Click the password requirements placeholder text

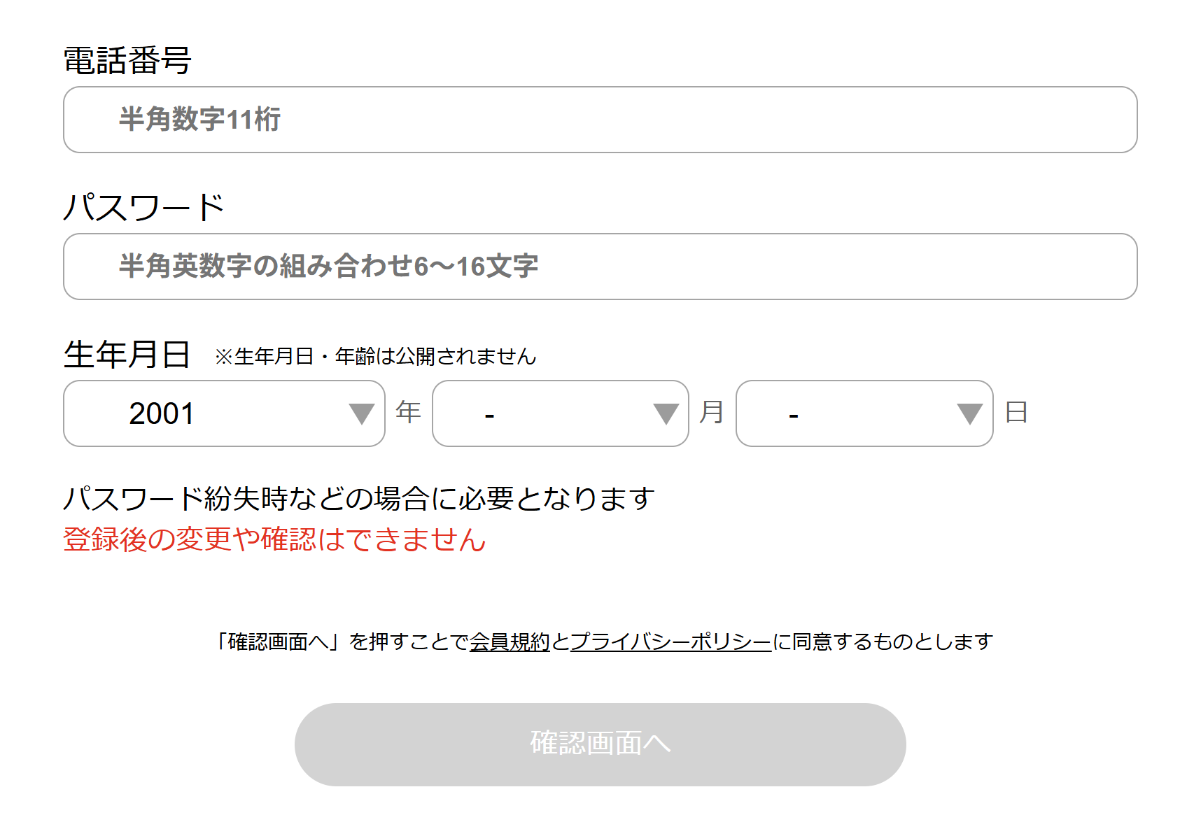click(329, 267)
